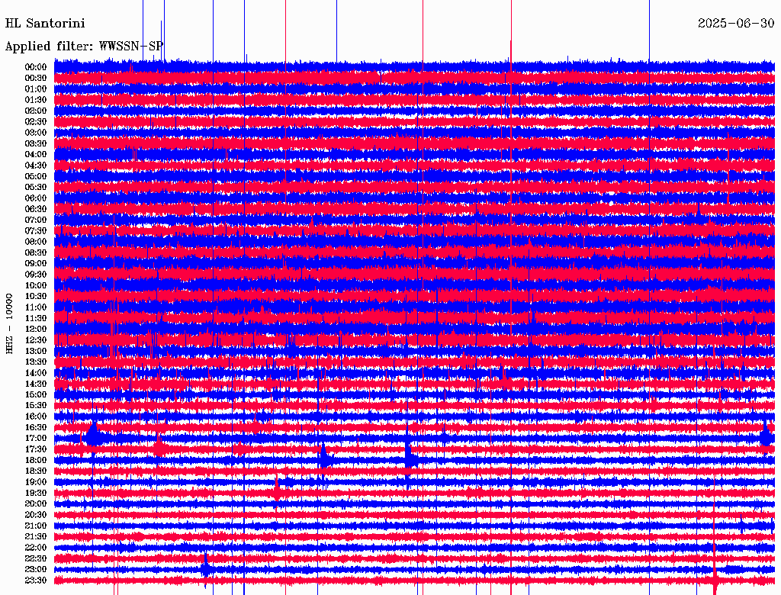Image resolution: width=781 pixels, height=595 pixels.
Task: Click the 03:30 time label
Action: (36, 143)
